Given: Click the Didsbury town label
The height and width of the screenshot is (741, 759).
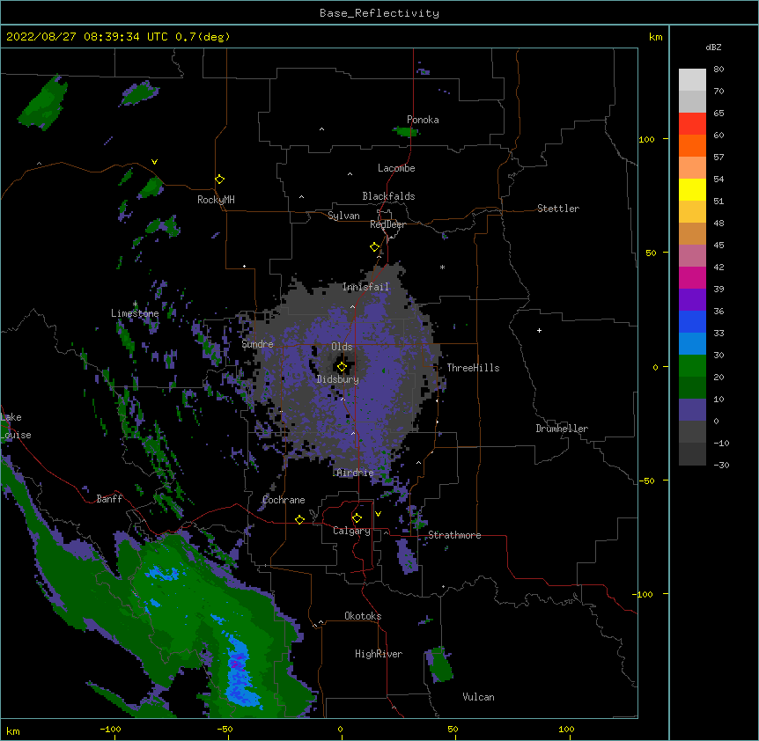Looking at the screenshot, I should pyautogui.click(x=338, y=379).
